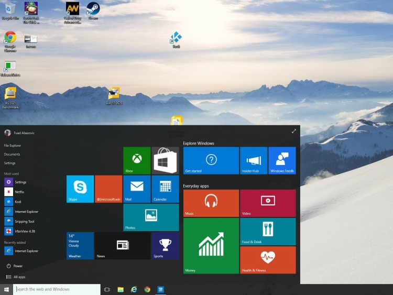
Task: Open the Health & Fitness tile
Action: (x=268, y=260)
